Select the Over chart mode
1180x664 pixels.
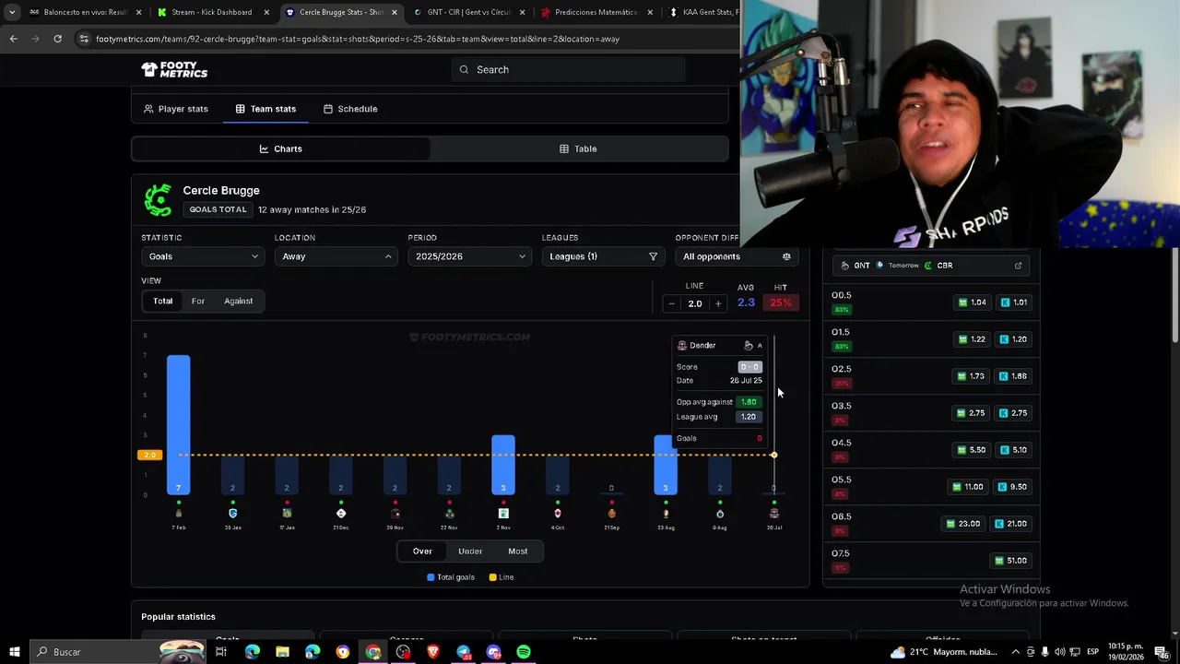422,551
